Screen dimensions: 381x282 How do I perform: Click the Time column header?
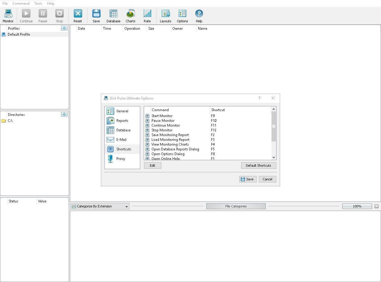112,29
